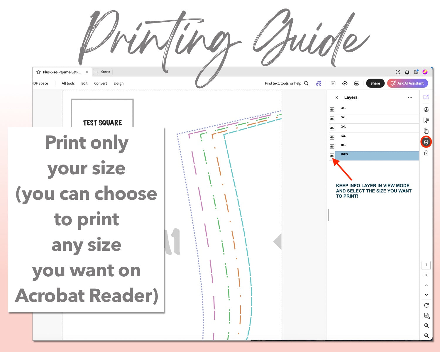The width and height of the screenshot is (440, 352).
Task: Open Layers panel options menu
Action: [410, 97]
